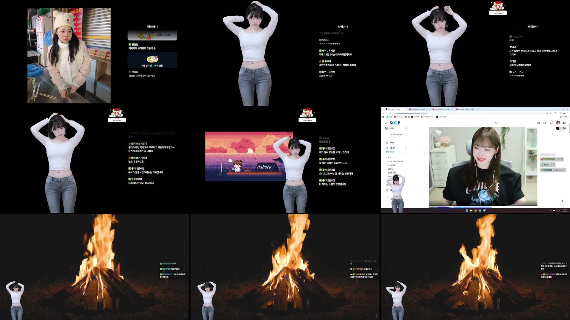570x320 pixels.
Task: Click the streamer profile avatar top right
Action: (x=558, y=123)
